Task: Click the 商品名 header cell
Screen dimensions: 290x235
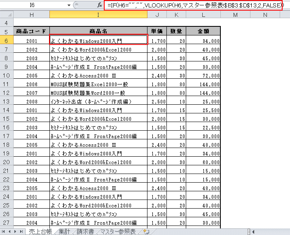Action: pos(98,31)
